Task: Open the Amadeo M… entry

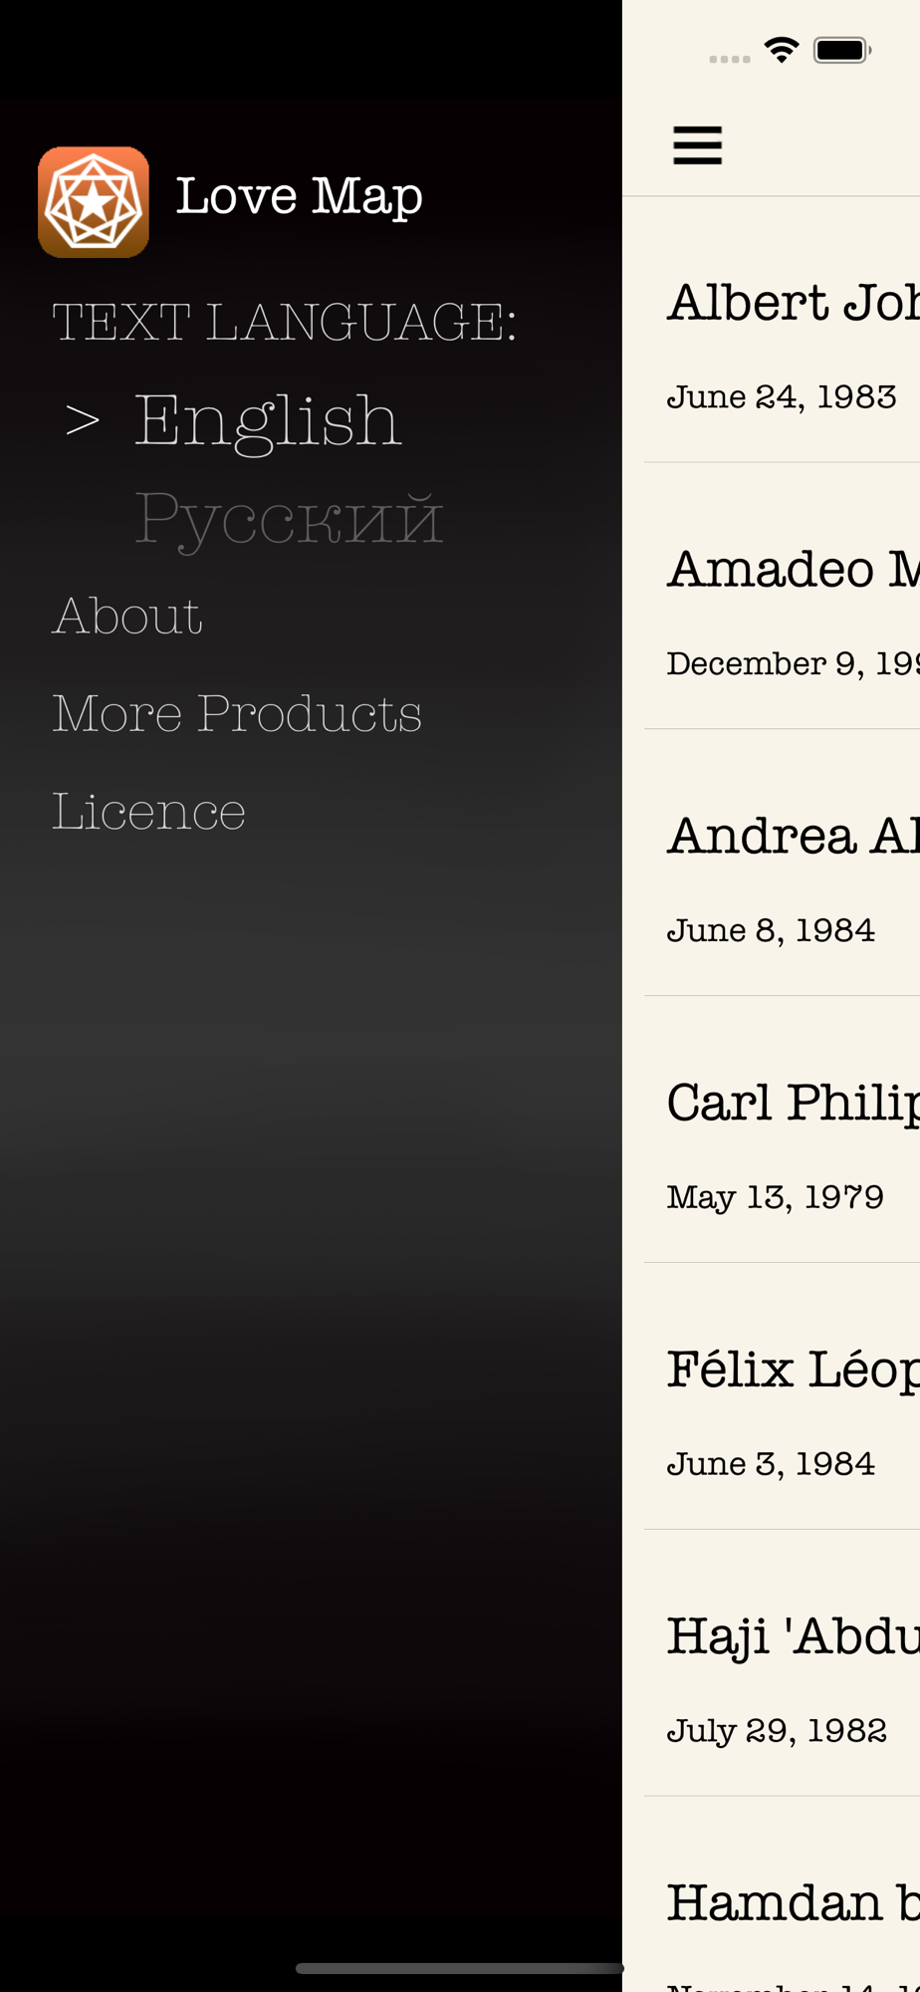Action: [x=783, y=596]
